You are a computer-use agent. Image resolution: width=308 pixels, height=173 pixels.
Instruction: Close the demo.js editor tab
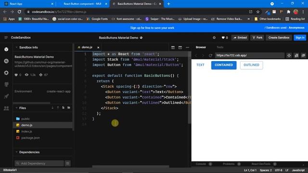98,48
